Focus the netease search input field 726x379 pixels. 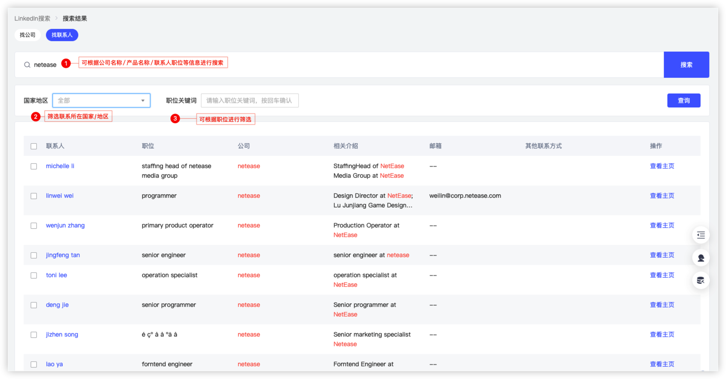(339, 65)
